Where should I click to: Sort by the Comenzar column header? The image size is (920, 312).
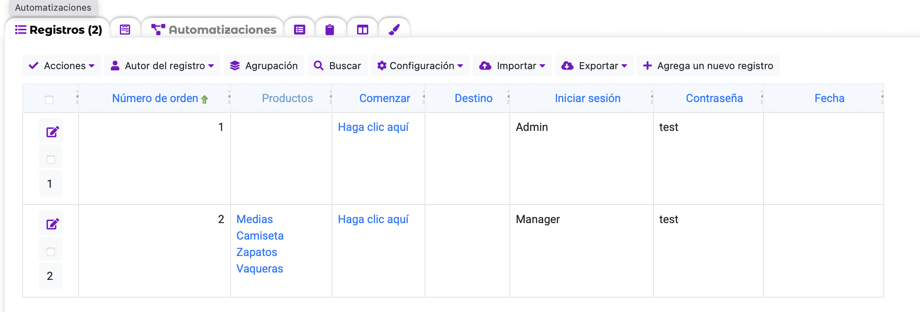(x=385, y=98)
